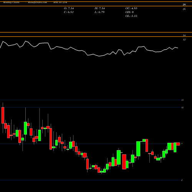192x192 pixels.
Task: Click the price axis label 2
Action: click(182, 180)
